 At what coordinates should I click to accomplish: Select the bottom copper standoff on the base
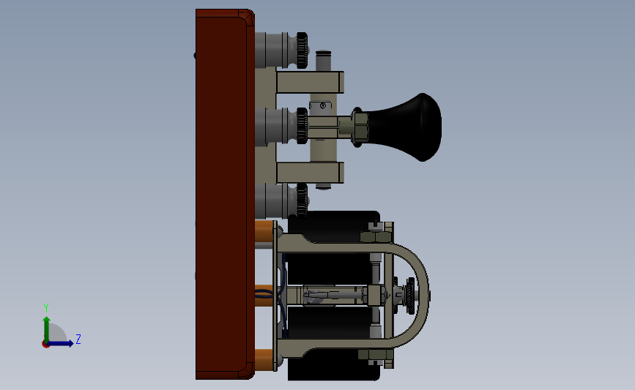(x=264, y=360)
